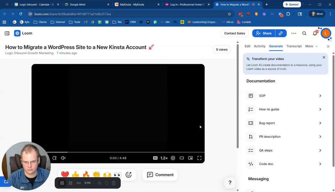The height and width of the screenshot is (192, 335).
Task: Open the Lovable bookmark
Action: pos(244,22)
